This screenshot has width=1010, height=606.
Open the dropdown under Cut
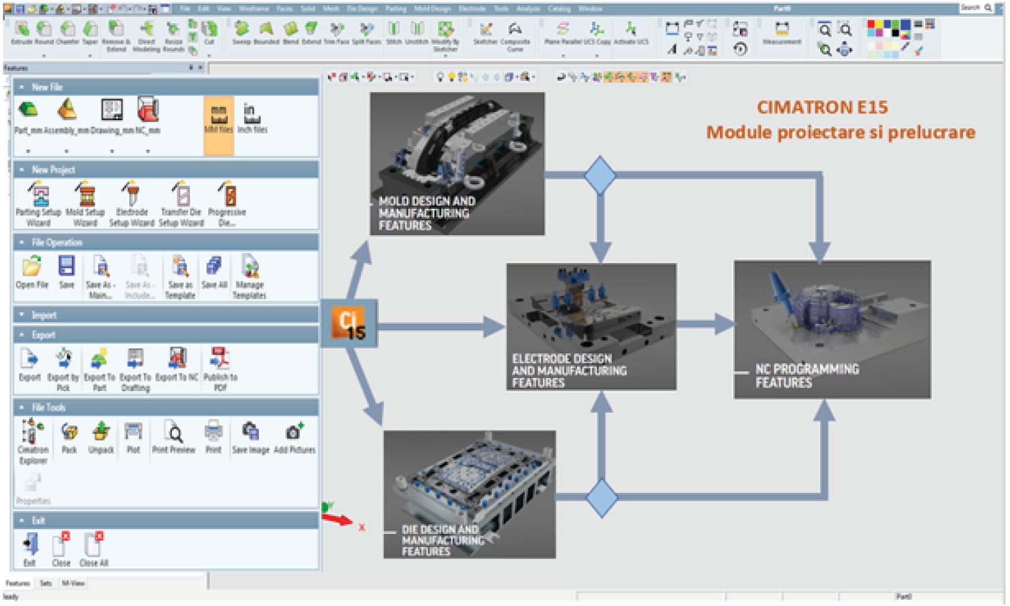pyautogui.click(x=209, y=56)
